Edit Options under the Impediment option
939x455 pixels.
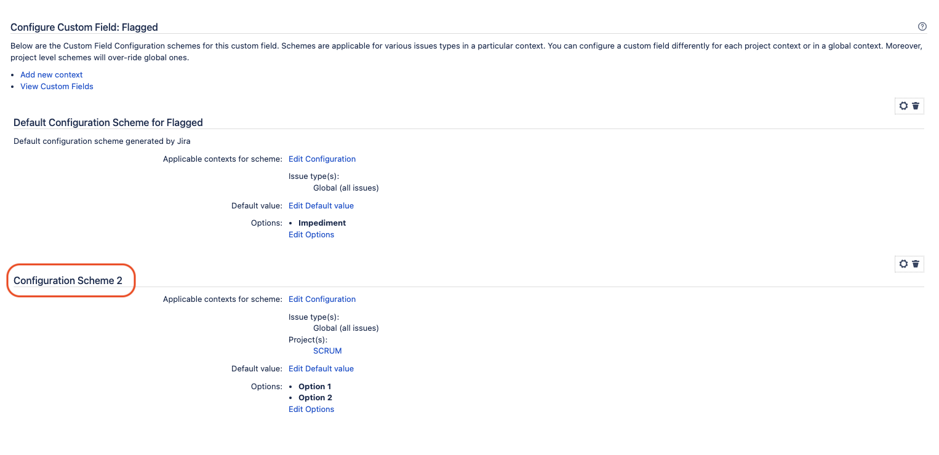311,234
